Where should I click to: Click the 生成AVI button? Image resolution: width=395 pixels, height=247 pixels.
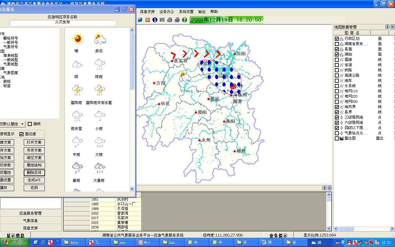coord(34,180)
